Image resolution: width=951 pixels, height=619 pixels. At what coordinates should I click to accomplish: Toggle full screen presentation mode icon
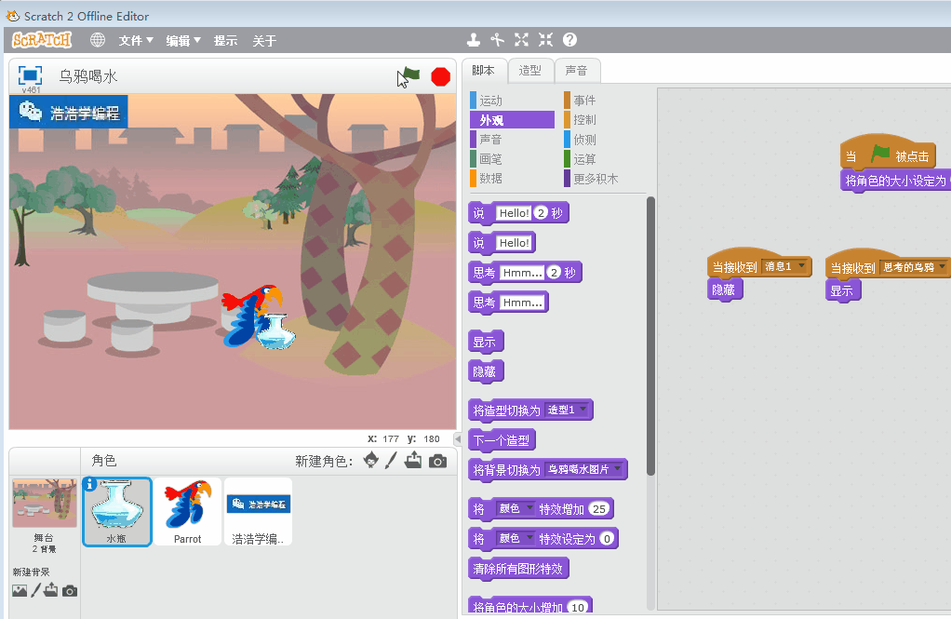coord(30,75)
